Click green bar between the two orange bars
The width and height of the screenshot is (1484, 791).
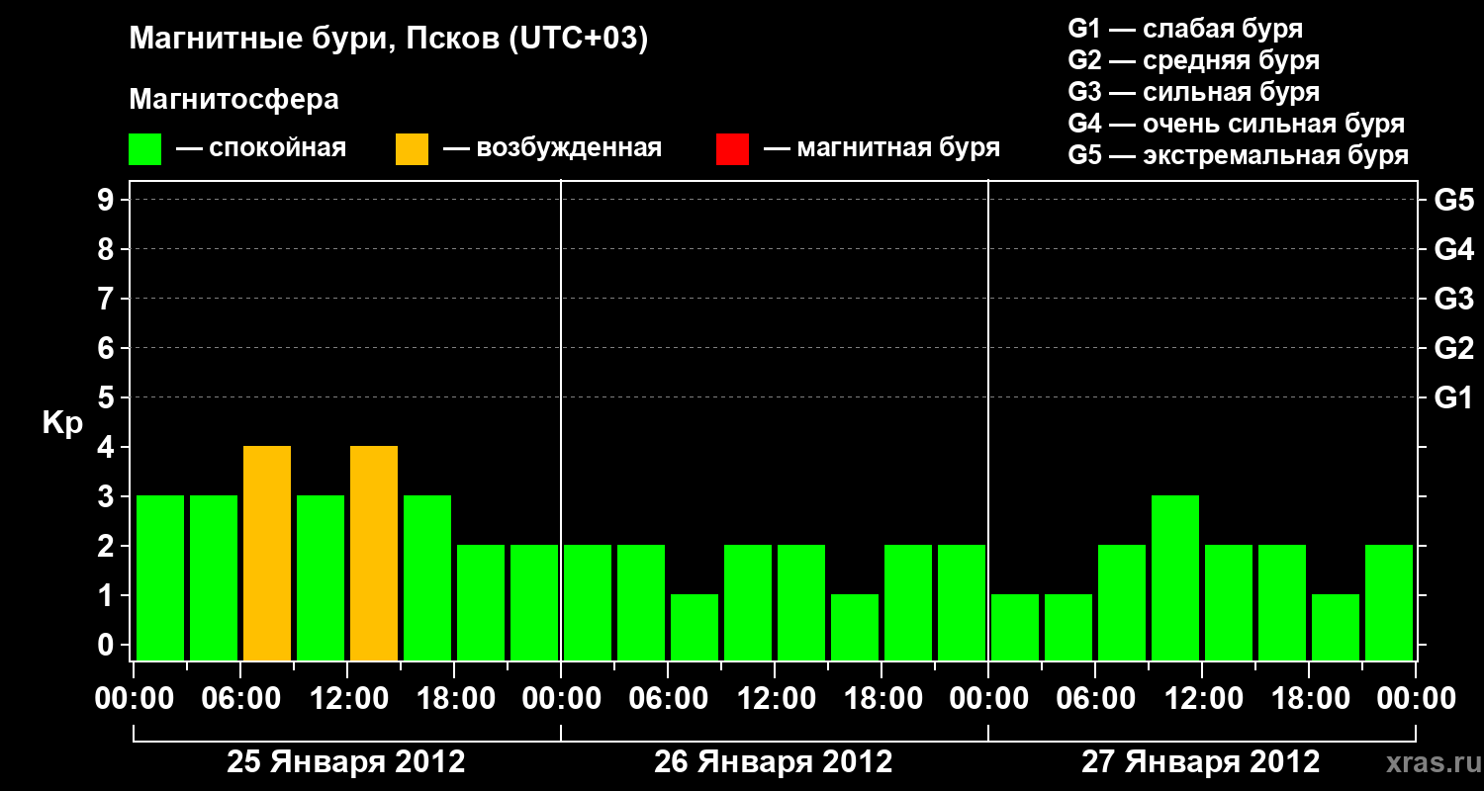click(321, 577)
